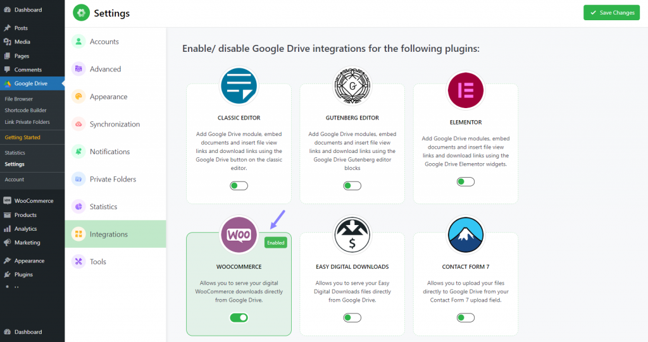Image resolution: width=648 pixels, height=342 pixels.
Task: Click the Save Changes button
Action: (x=611, y=13)
